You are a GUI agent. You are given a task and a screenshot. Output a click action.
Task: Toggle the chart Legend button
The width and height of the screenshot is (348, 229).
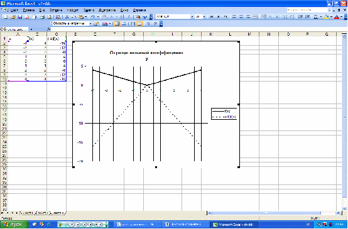coord(117,23)
